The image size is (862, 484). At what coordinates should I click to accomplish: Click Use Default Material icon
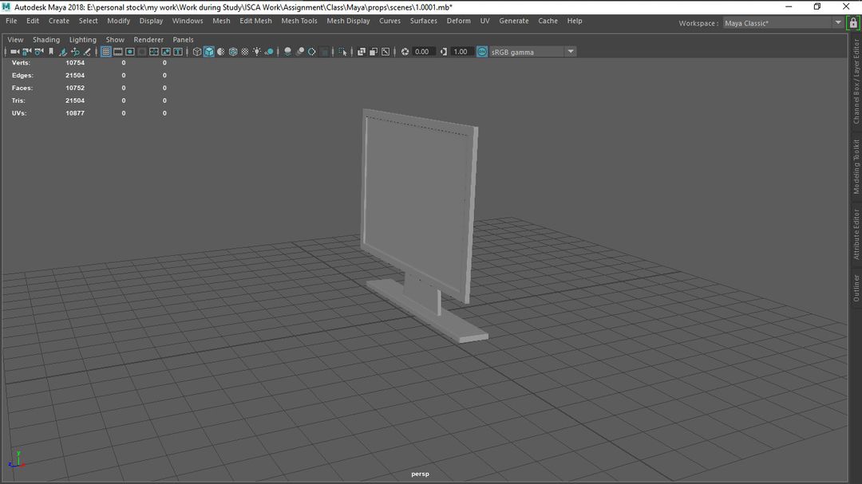click(x=221, y=52)
